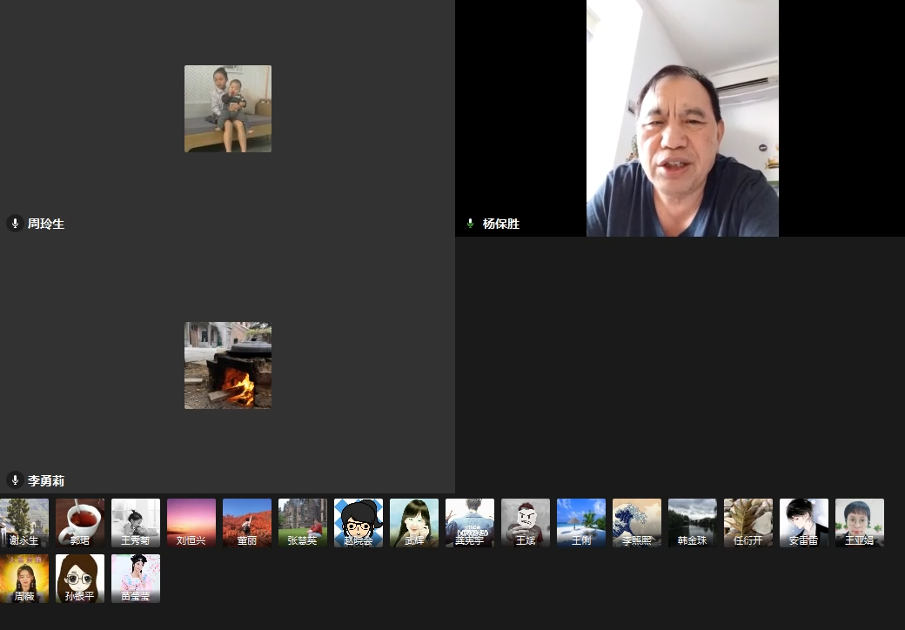
Task: Select 武辉's participant thumbnail
Action: [414, 522]
